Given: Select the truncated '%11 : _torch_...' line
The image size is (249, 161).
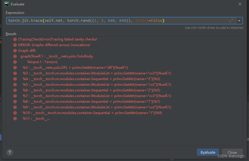Looking at the screenshot, I should pyautogui.click(x=36, y=119).
